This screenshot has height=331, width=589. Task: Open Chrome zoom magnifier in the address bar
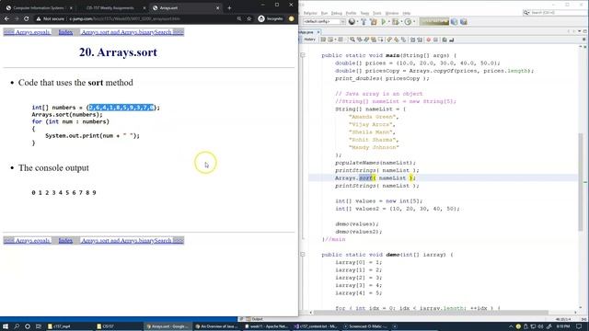point(239,18)
